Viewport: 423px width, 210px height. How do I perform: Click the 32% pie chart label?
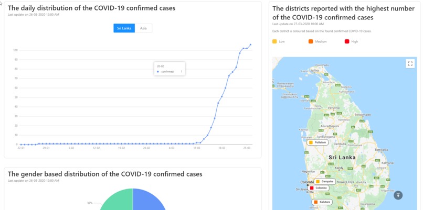90,203
